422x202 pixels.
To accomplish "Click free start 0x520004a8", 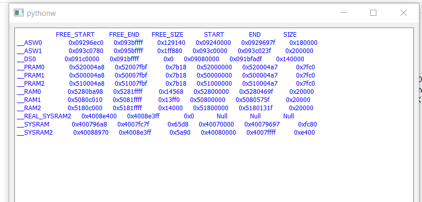I will (x=87, y=67).
